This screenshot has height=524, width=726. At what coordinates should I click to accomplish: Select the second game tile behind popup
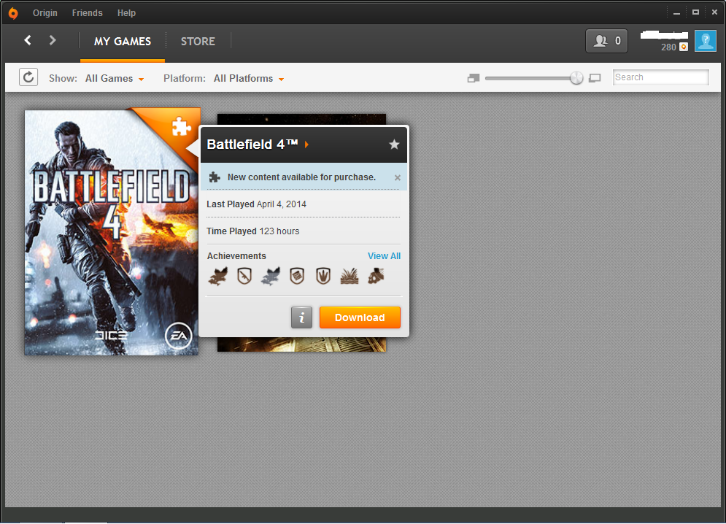pos(301,344)
